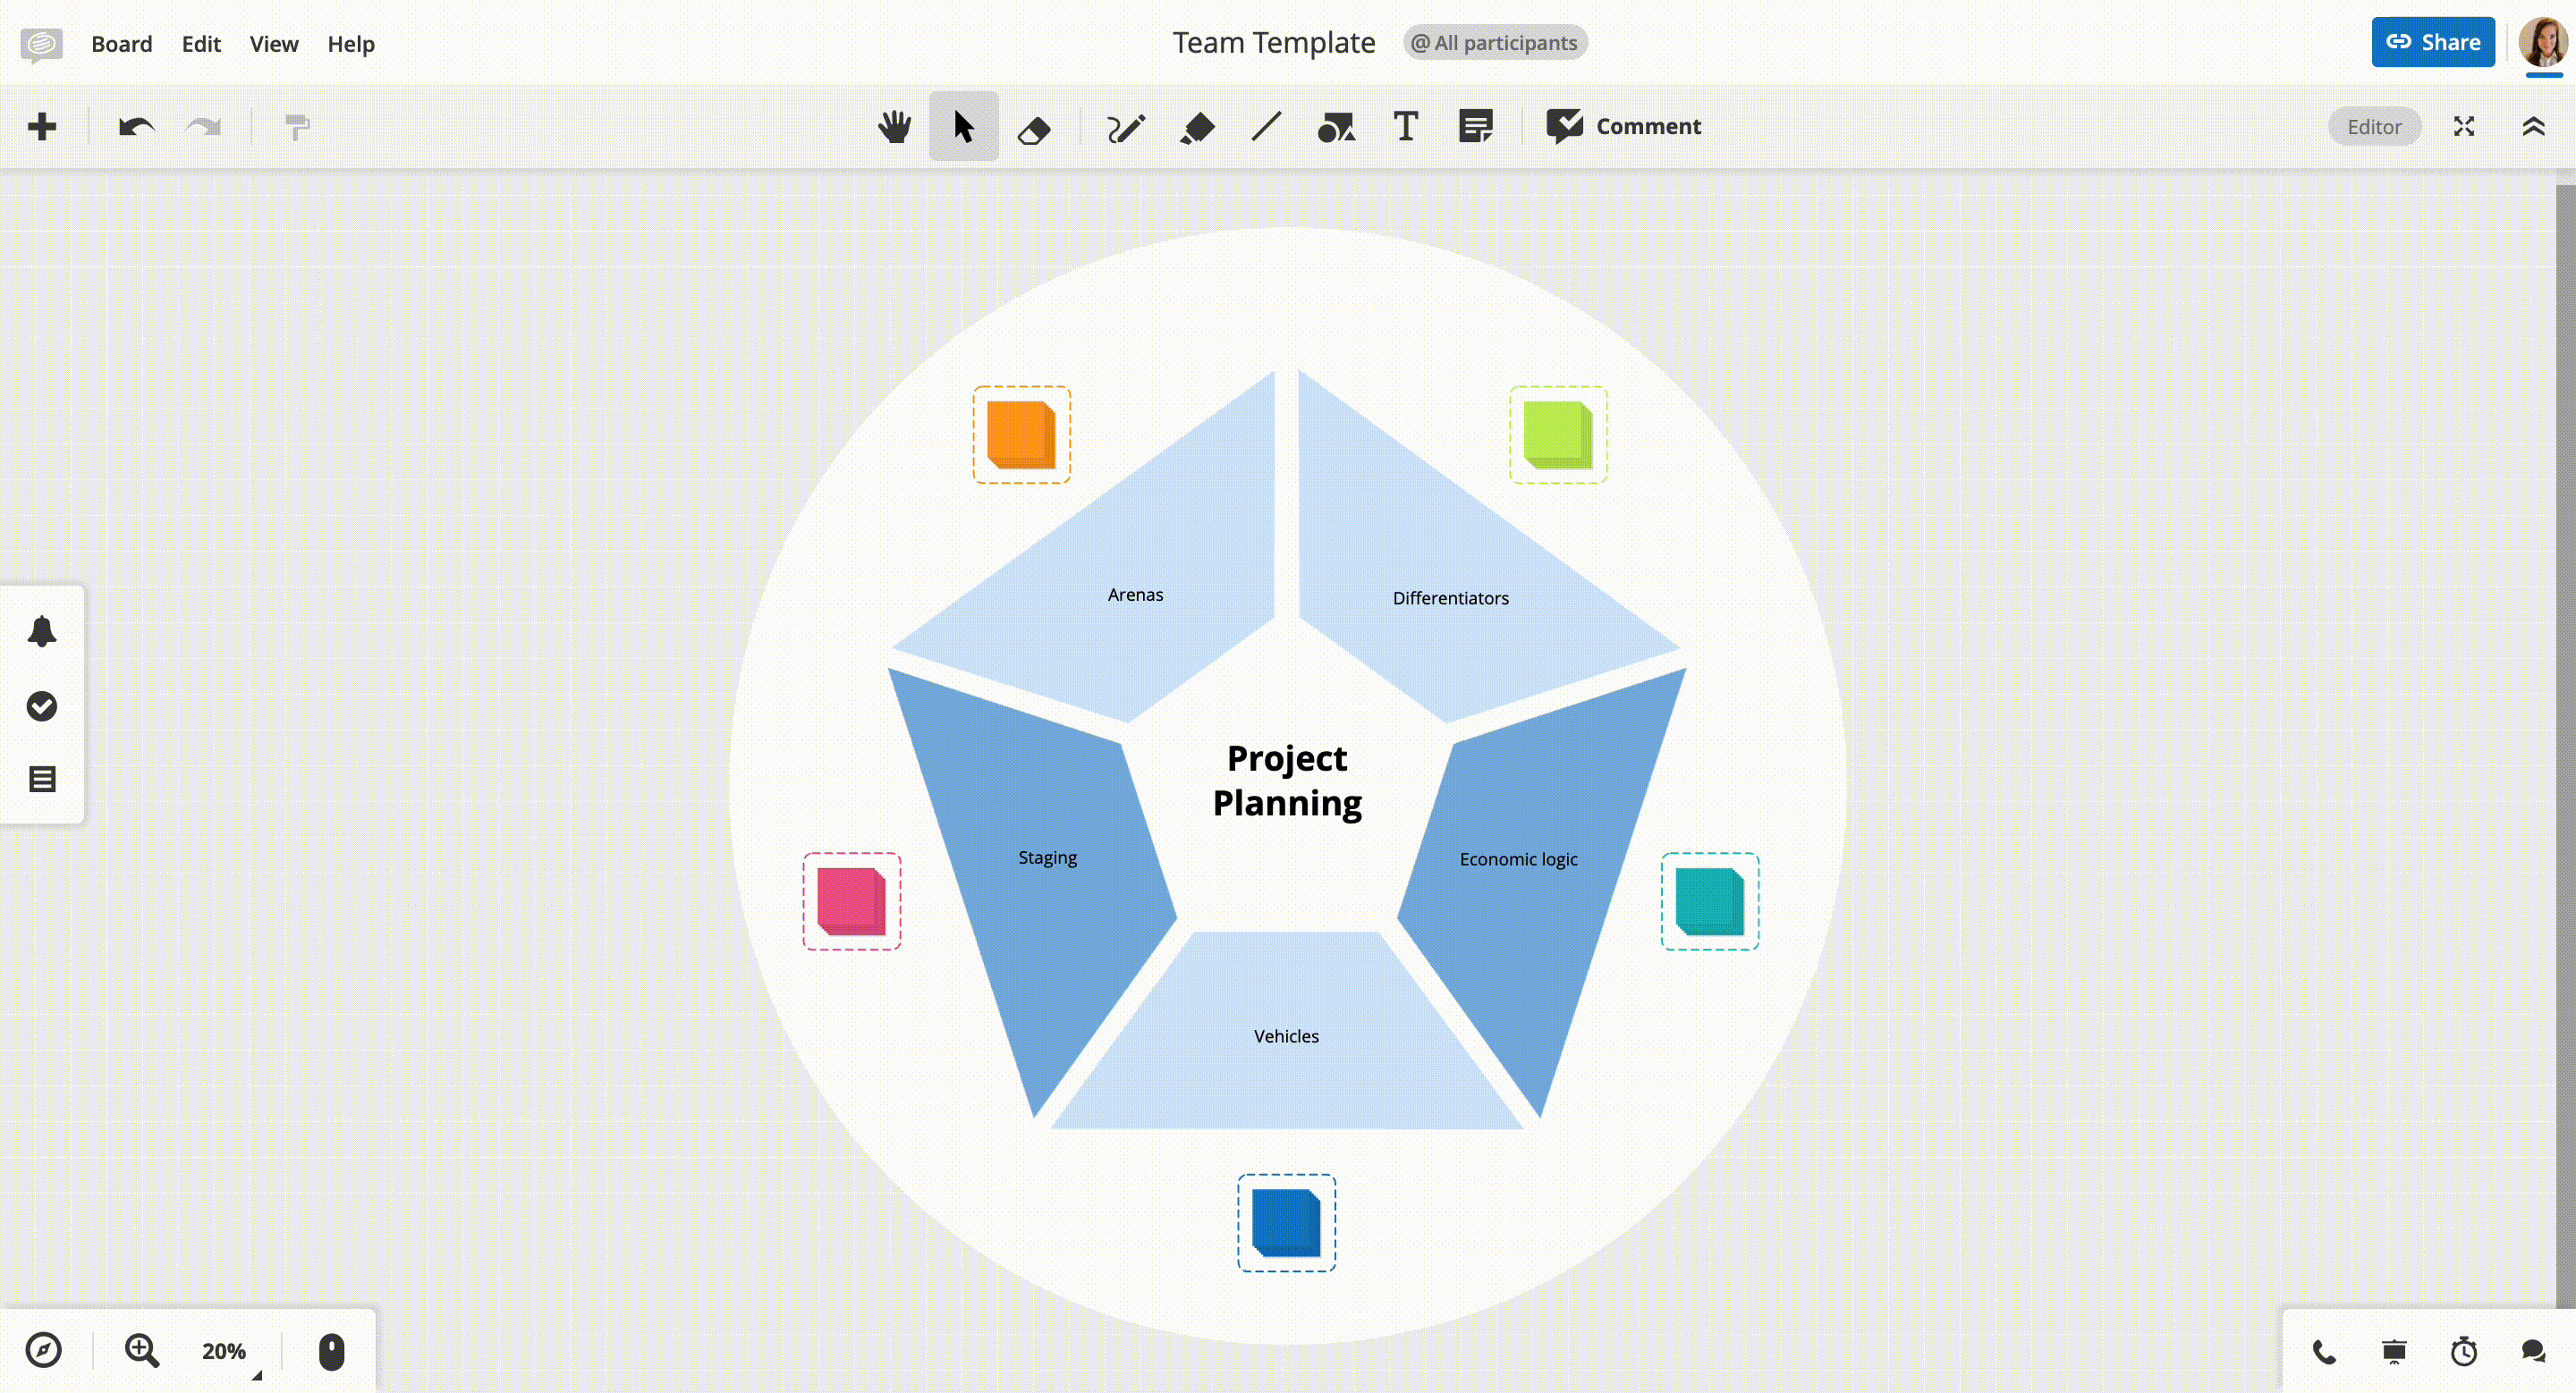This screenshot has width=2576, height=1393.
Task: Select the Hand panning tool
Action: coord(895,126)
